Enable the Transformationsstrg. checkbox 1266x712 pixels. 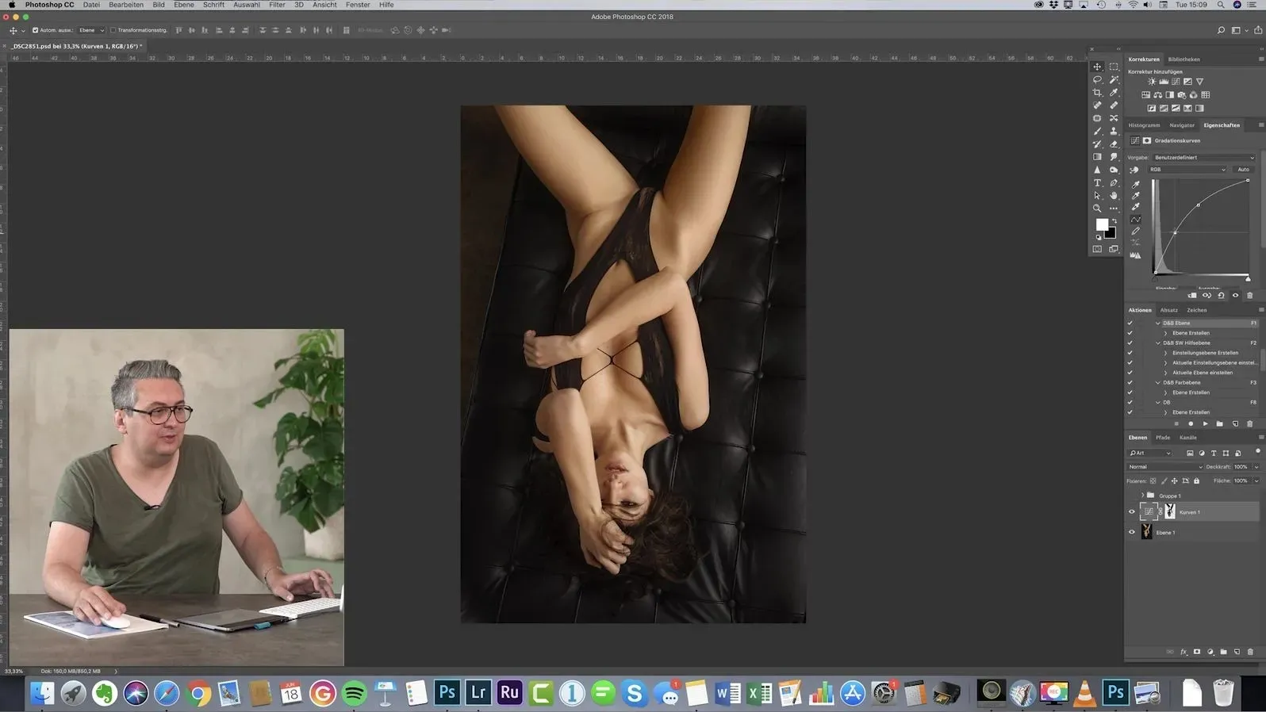[113, 30]
